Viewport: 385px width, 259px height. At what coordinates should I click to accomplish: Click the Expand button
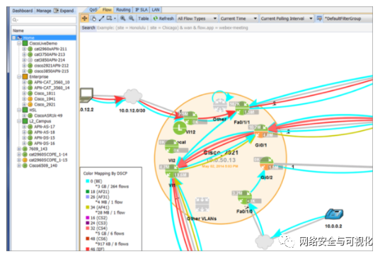[64, 11]
